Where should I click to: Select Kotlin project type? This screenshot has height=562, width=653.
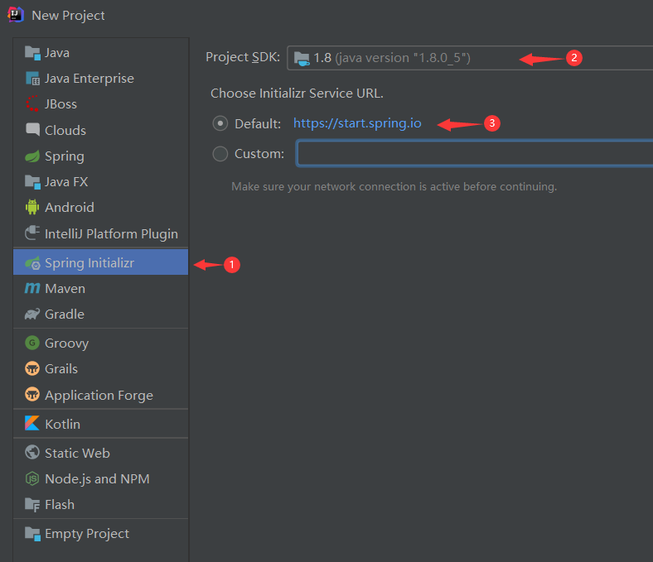pos(101,424)
